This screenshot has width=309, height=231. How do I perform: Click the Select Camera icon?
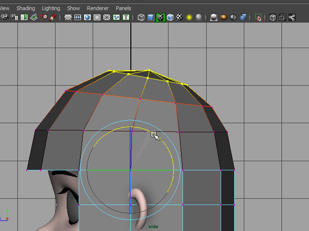[5, 17]
